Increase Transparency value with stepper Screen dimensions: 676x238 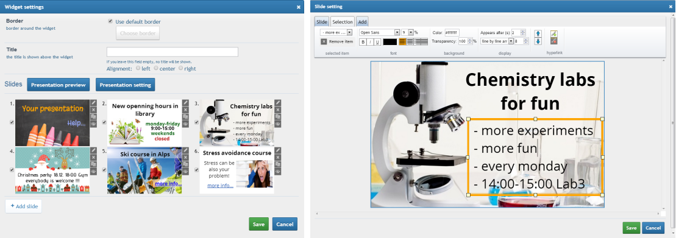coord(470,40)
